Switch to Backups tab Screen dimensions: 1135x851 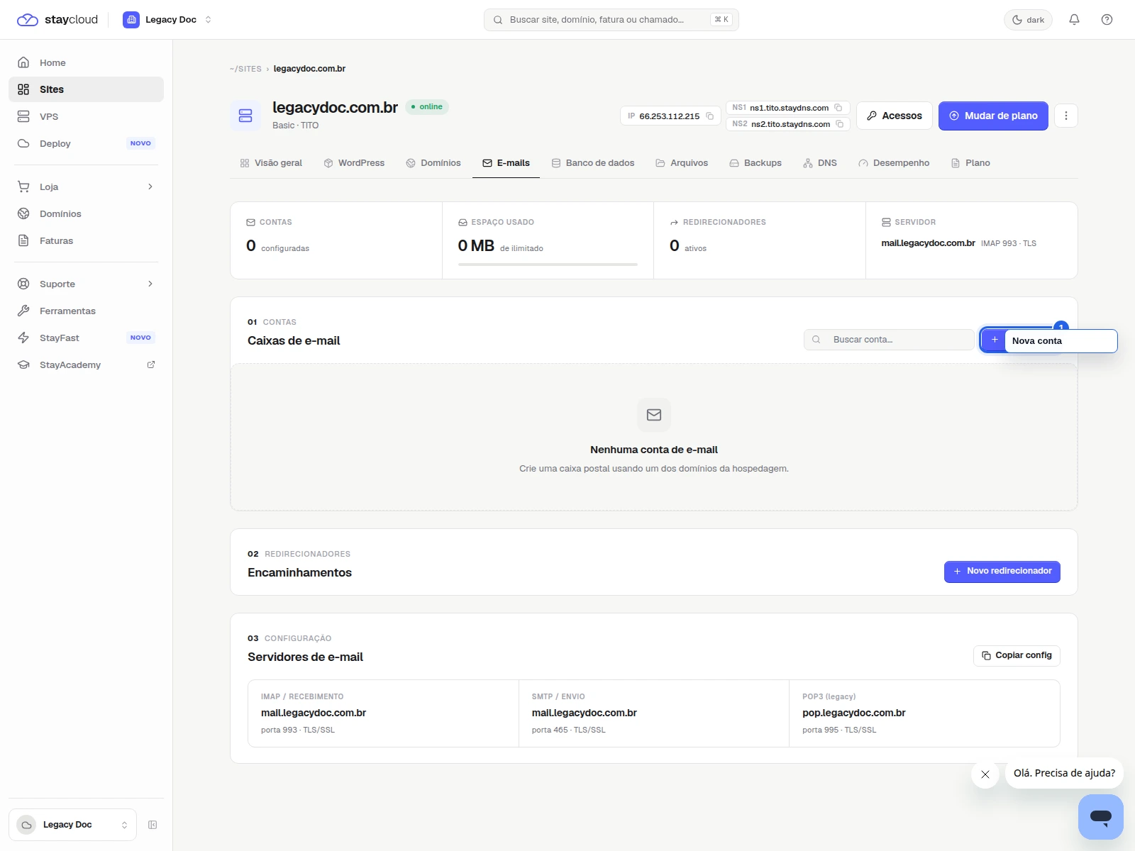point(755,163)
